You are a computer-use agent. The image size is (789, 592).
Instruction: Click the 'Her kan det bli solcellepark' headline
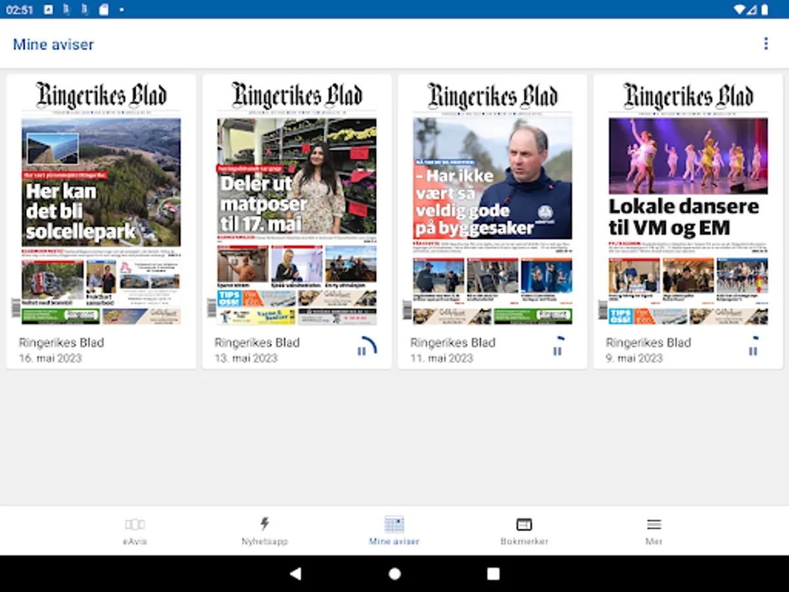(81, 211)
